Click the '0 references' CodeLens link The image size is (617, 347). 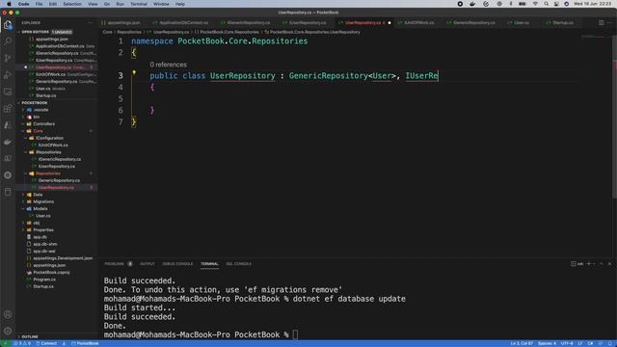[168, 65]
